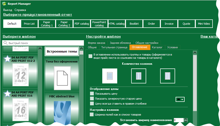Viewport: 220px width, 126px height.
Task: Switch to the Форма заказа tab
Action: 97,43
